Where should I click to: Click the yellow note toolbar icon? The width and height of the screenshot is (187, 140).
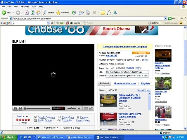(103, 13)
